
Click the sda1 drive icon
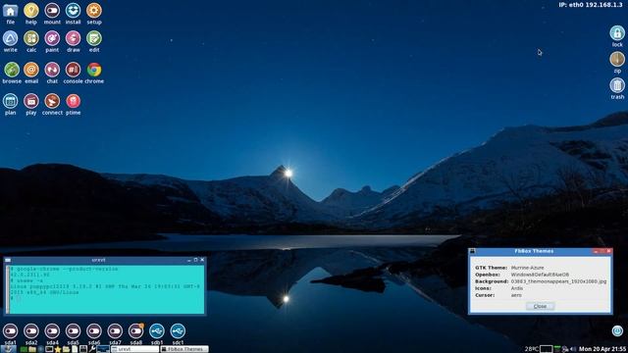coord(11,331)
